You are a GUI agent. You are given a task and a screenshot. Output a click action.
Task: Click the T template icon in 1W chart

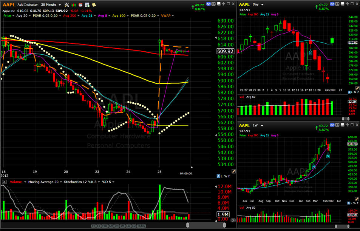[x=337, y=125]
